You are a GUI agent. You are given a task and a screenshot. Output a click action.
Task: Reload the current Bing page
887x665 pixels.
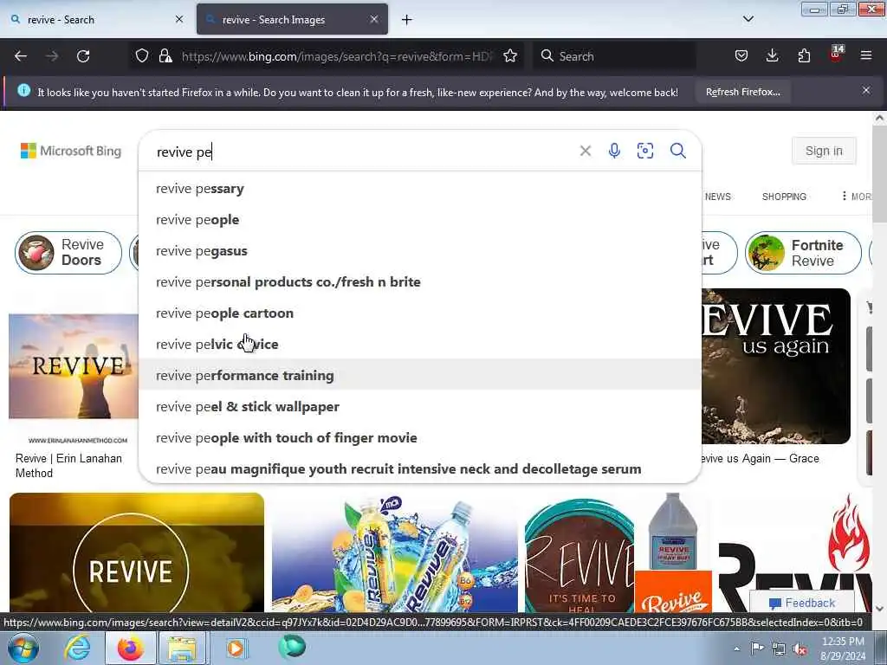[x=83, y=56]
